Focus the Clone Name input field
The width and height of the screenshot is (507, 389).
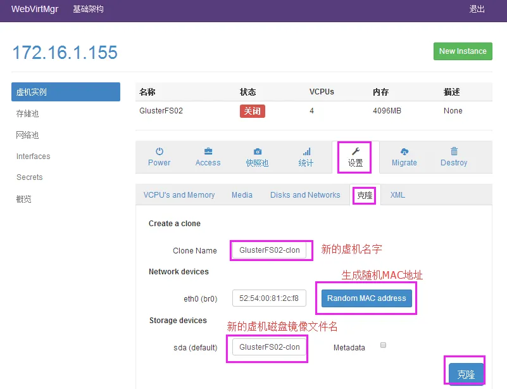pyautogui.click(x=270, y=250)
